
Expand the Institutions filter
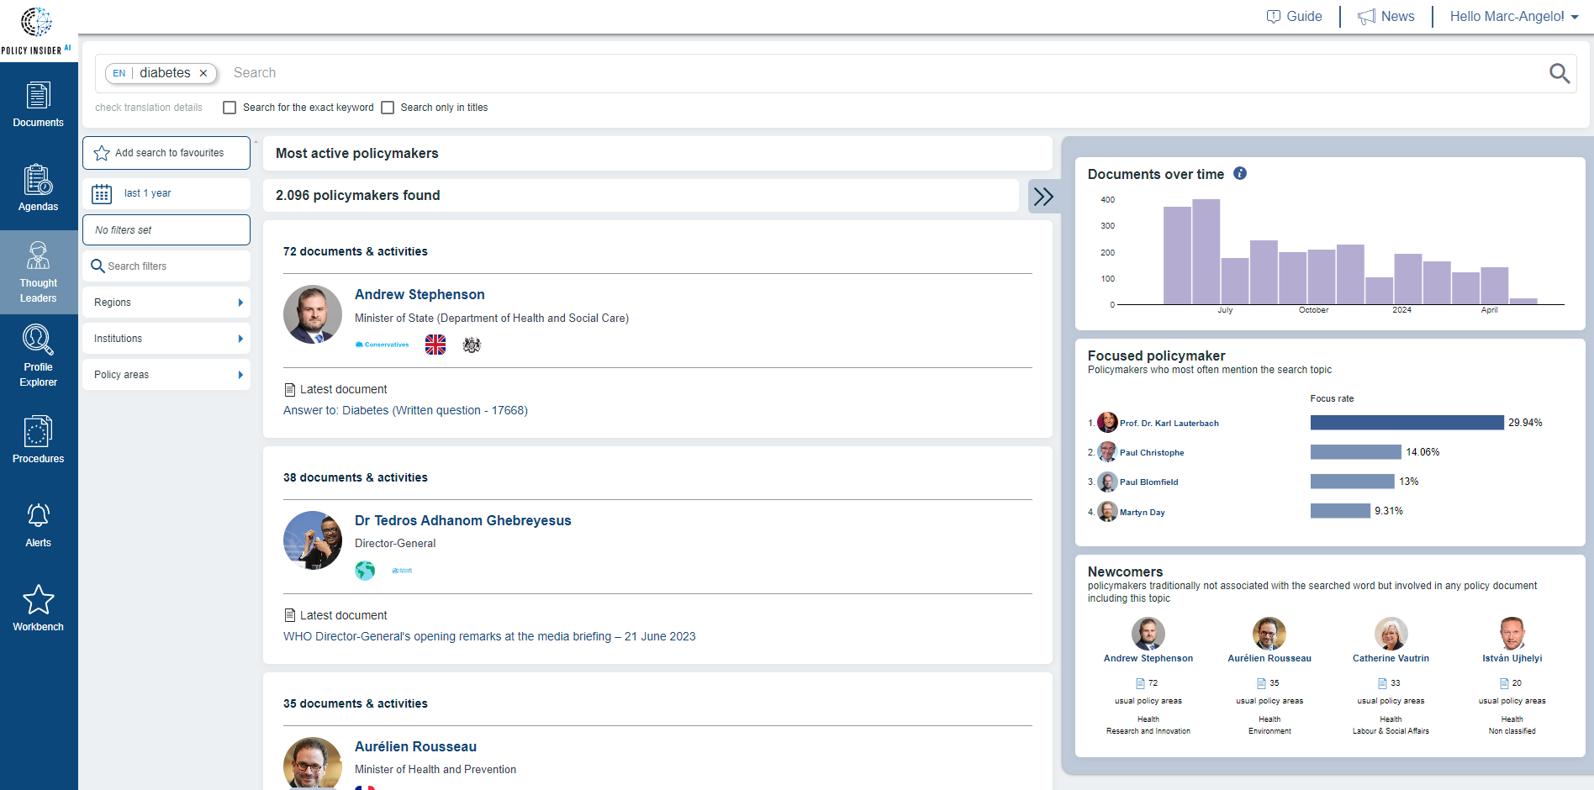[166, 339]
